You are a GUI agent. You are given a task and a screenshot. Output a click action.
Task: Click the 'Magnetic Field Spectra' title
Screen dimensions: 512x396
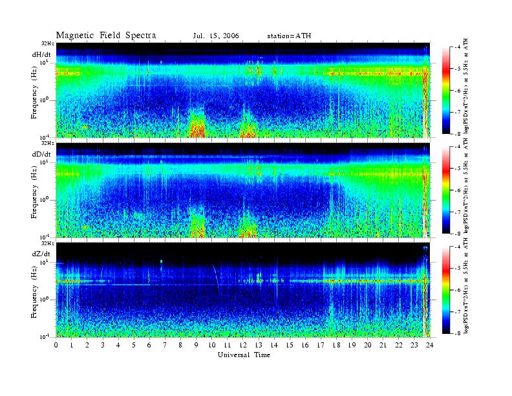tap(106, 36)
